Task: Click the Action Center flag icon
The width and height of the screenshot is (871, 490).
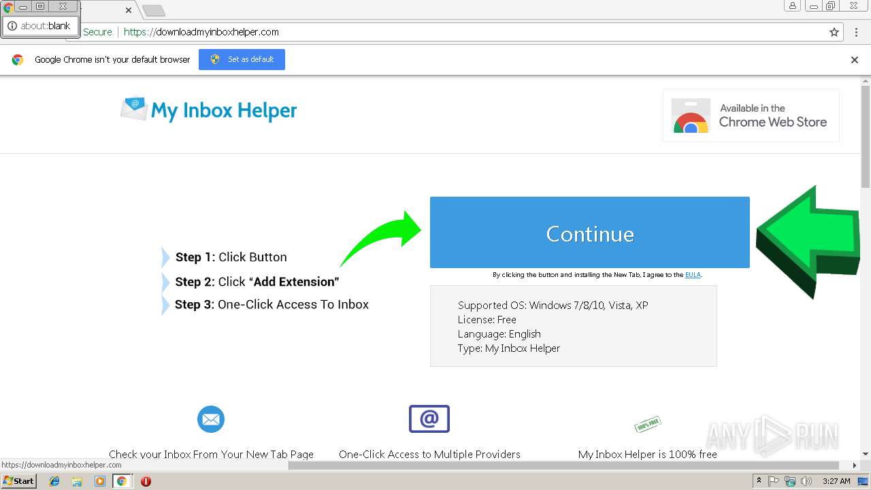Action: pos(774,481)
